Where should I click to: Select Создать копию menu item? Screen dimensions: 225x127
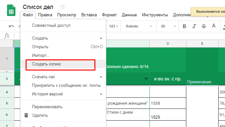(63, 64)
